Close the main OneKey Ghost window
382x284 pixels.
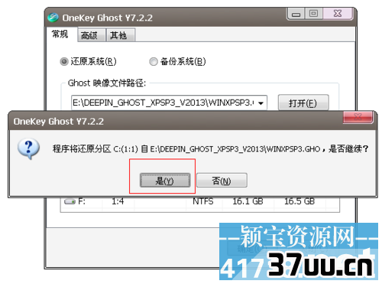coord(338,14)
